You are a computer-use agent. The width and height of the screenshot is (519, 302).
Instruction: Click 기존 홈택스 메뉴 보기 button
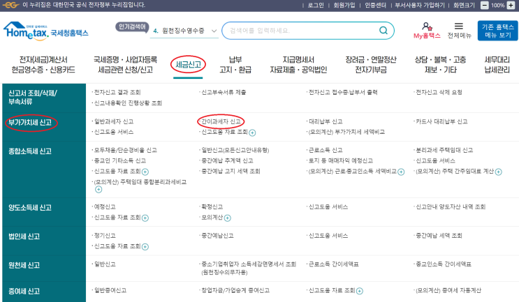[497, 31]
